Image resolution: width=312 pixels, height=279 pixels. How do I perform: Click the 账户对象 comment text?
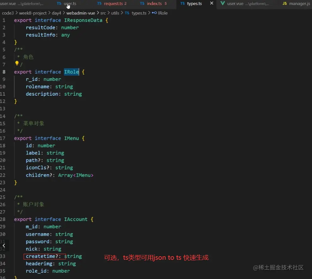point(33,205)
